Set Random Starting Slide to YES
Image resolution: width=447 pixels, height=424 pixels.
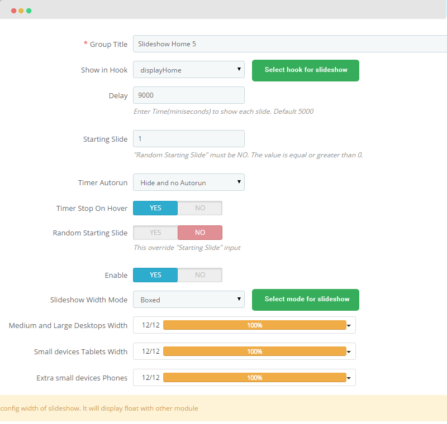[155, 233]
